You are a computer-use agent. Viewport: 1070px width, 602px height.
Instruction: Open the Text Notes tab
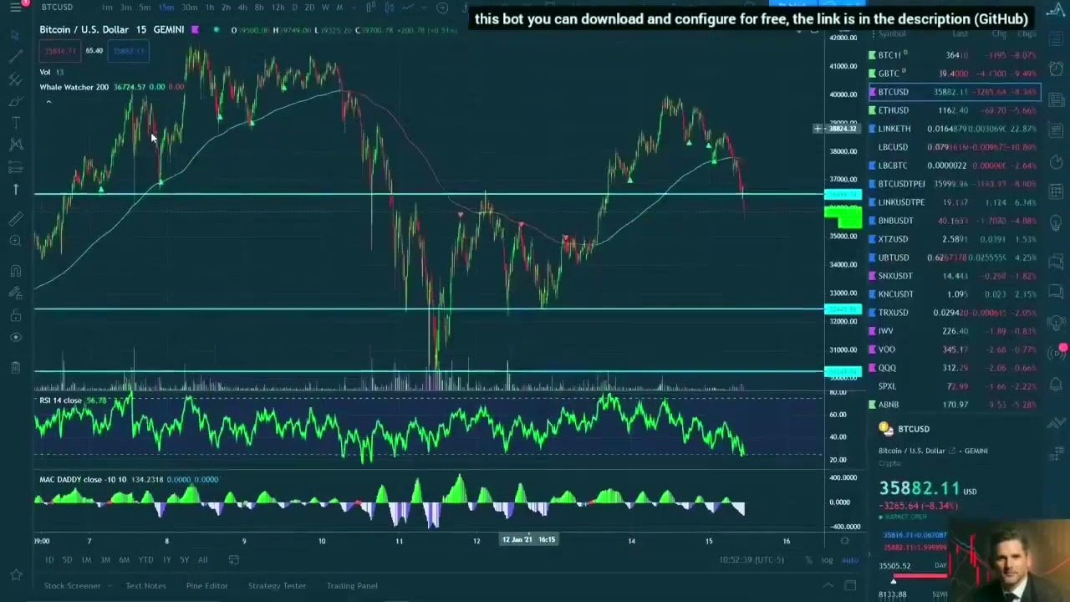(x=145, y=586)
